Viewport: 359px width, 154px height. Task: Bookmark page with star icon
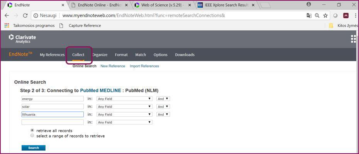pos(325,16)
